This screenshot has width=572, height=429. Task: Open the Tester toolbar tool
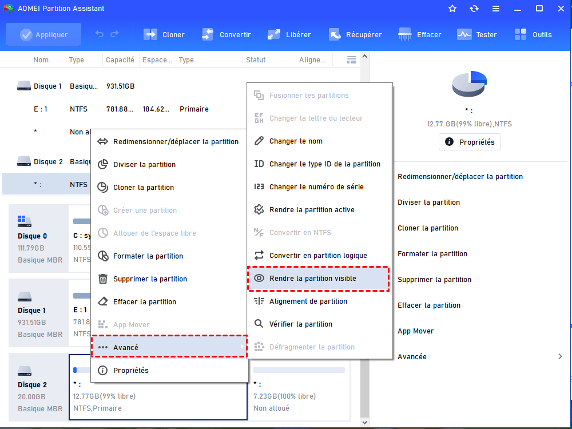[477, 35]
